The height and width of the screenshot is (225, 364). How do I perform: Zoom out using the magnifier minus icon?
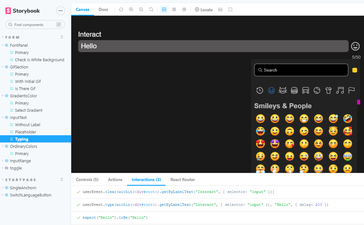coord(141,9)
